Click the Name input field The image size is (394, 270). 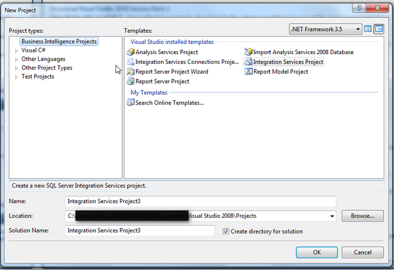[x=201, y=201]
